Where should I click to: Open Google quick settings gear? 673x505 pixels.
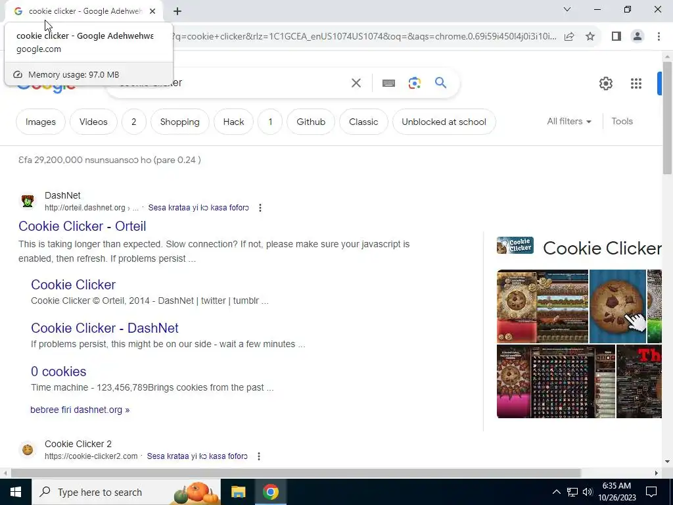coord(605,84)
